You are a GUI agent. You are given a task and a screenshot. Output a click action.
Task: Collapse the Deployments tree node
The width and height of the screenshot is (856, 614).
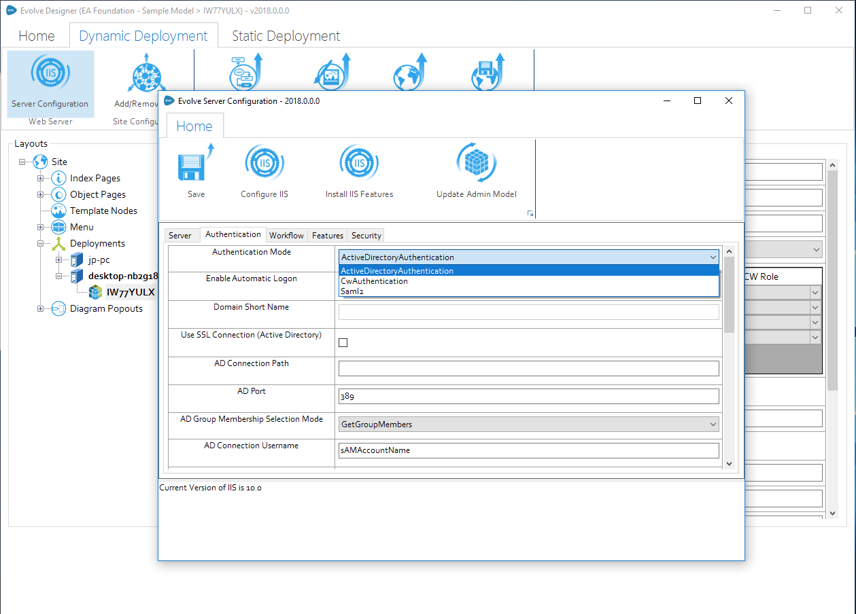(41, 244)
